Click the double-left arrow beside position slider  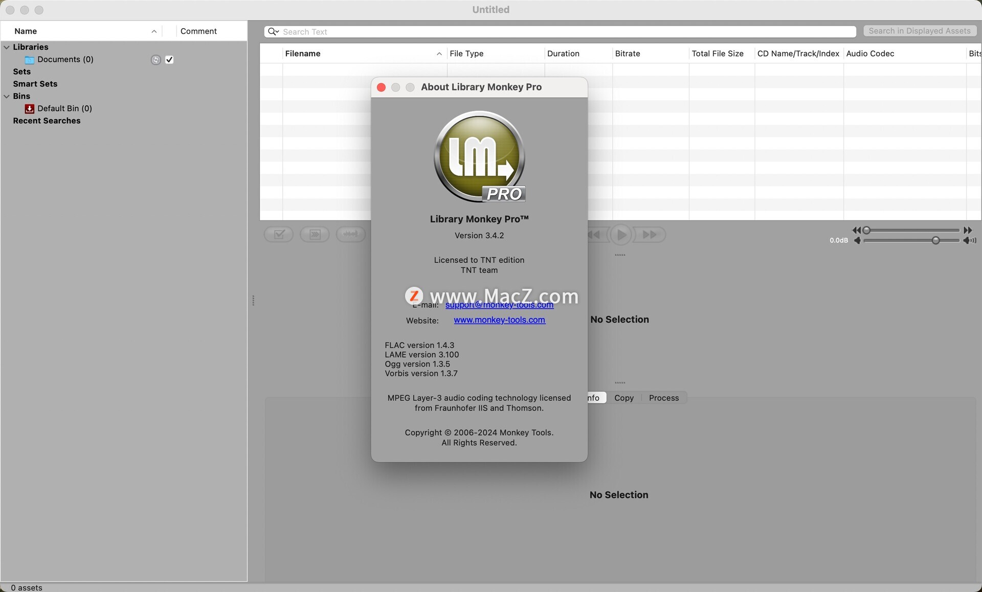click(x=857, y=230)
